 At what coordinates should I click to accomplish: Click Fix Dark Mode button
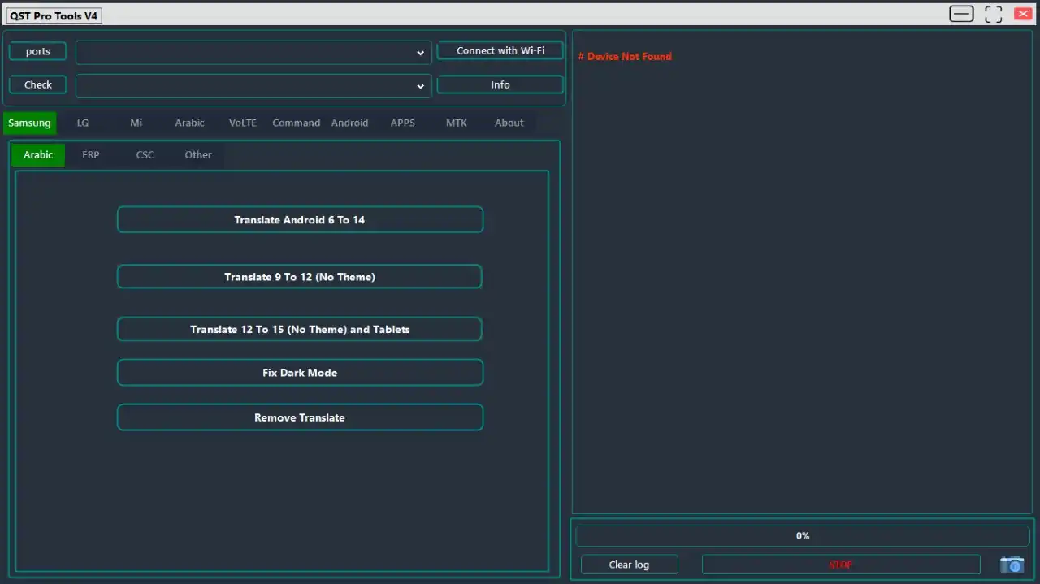(x=300, y=373)
